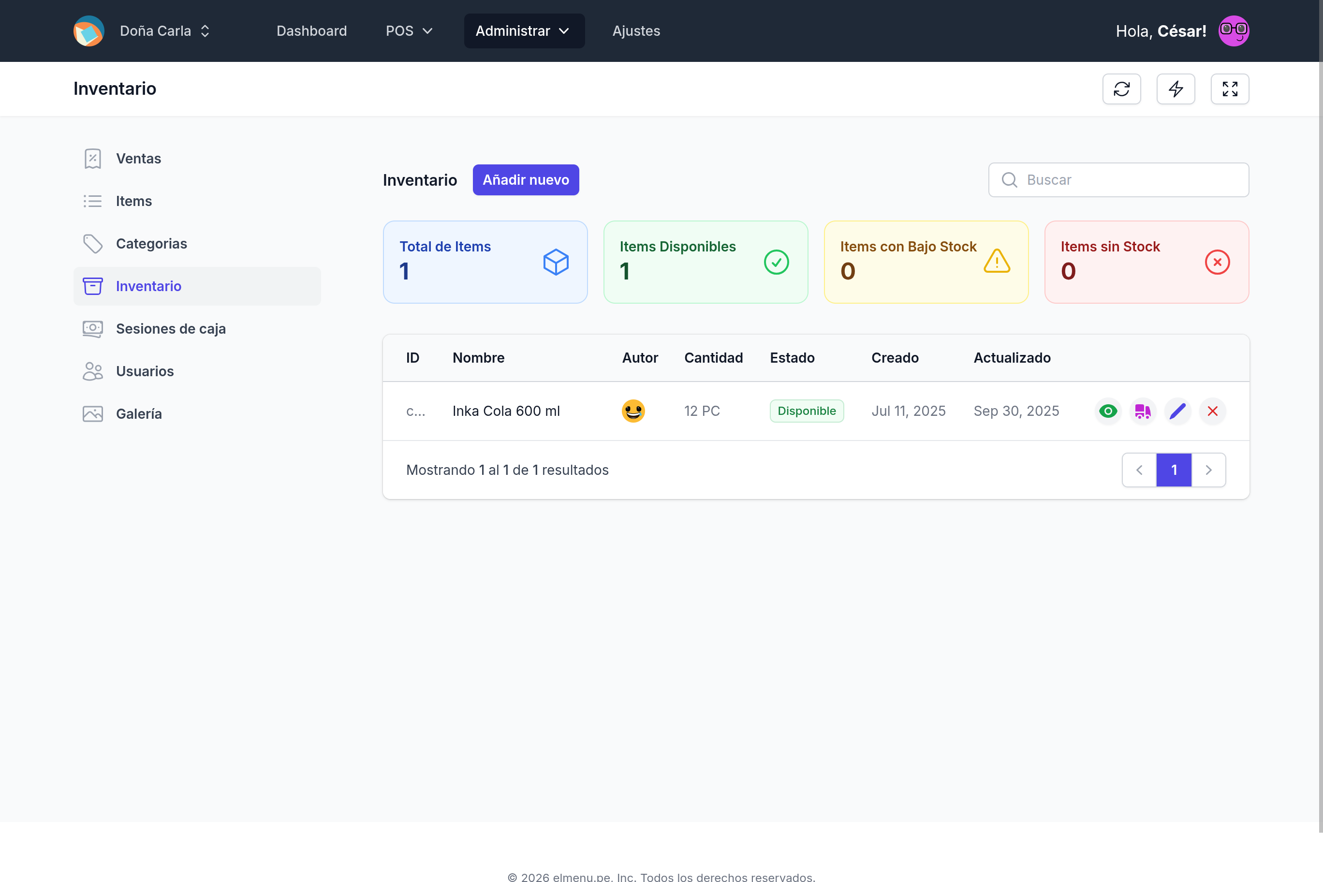Click the Inka Cola 600 ml name
Image resolution: width=1323 pixels, height=882 pixels.
coord(506,411)
